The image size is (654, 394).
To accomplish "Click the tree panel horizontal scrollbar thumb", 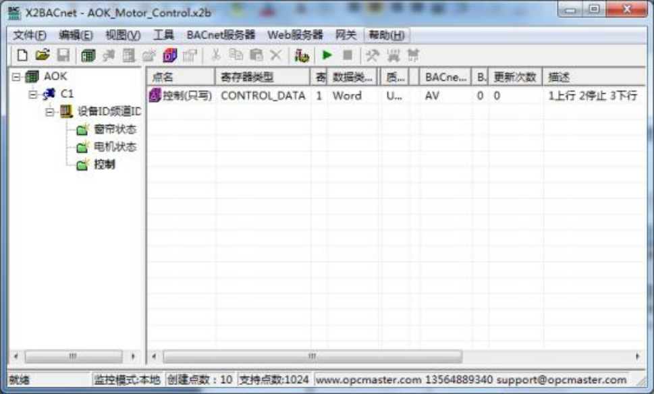I will 74,356.
